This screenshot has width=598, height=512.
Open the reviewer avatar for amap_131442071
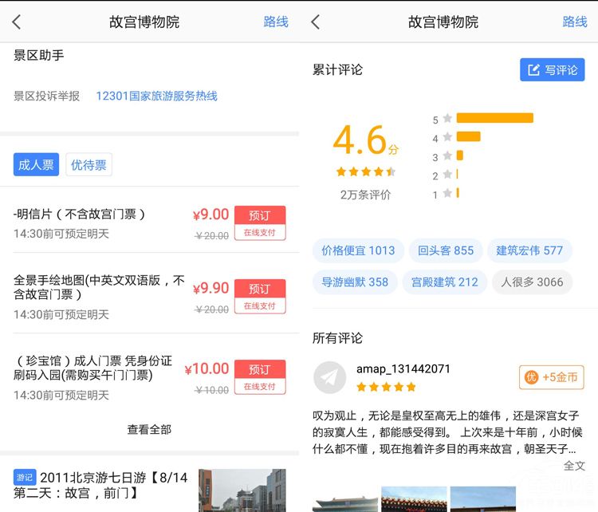pos(329,377)
